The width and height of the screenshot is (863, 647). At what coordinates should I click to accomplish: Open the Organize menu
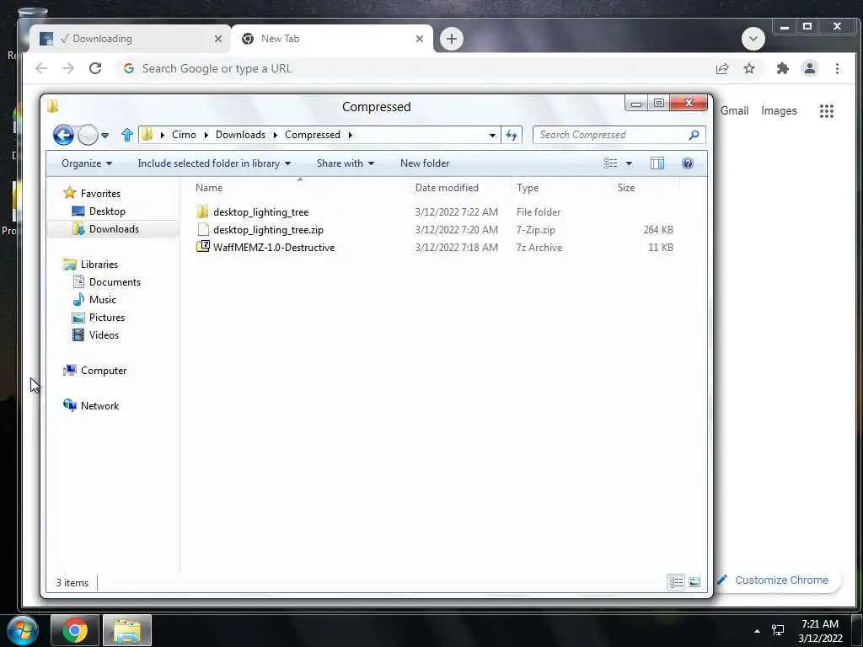coord(87,163)
